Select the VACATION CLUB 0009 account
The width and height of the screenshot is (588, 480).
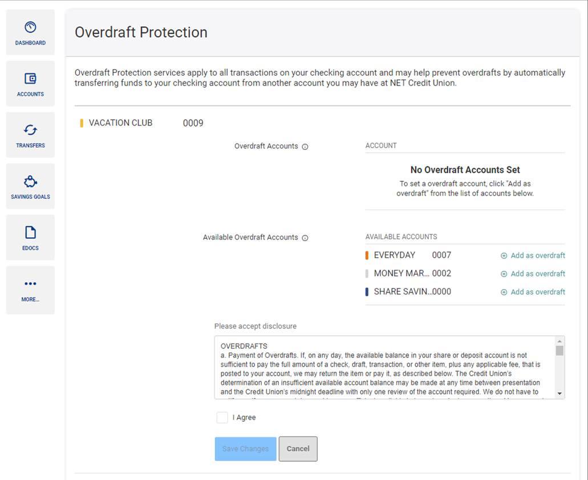tap(121, 123)
